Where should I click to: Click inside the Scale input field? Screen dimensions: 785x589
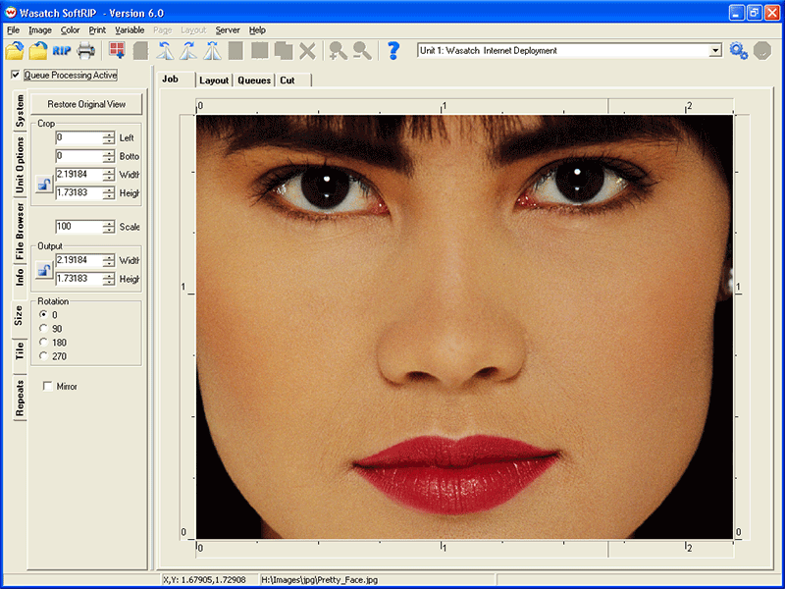(78, 227)
